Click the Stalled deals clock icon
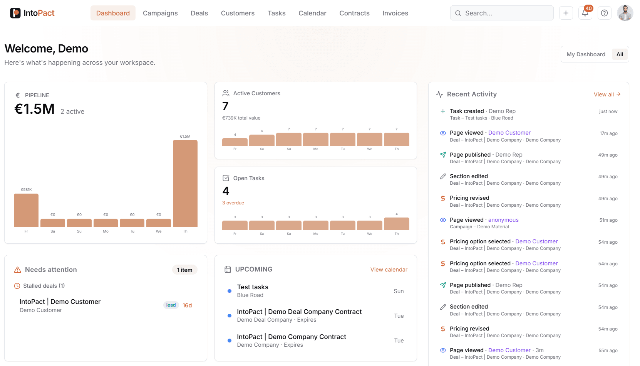 17,286
